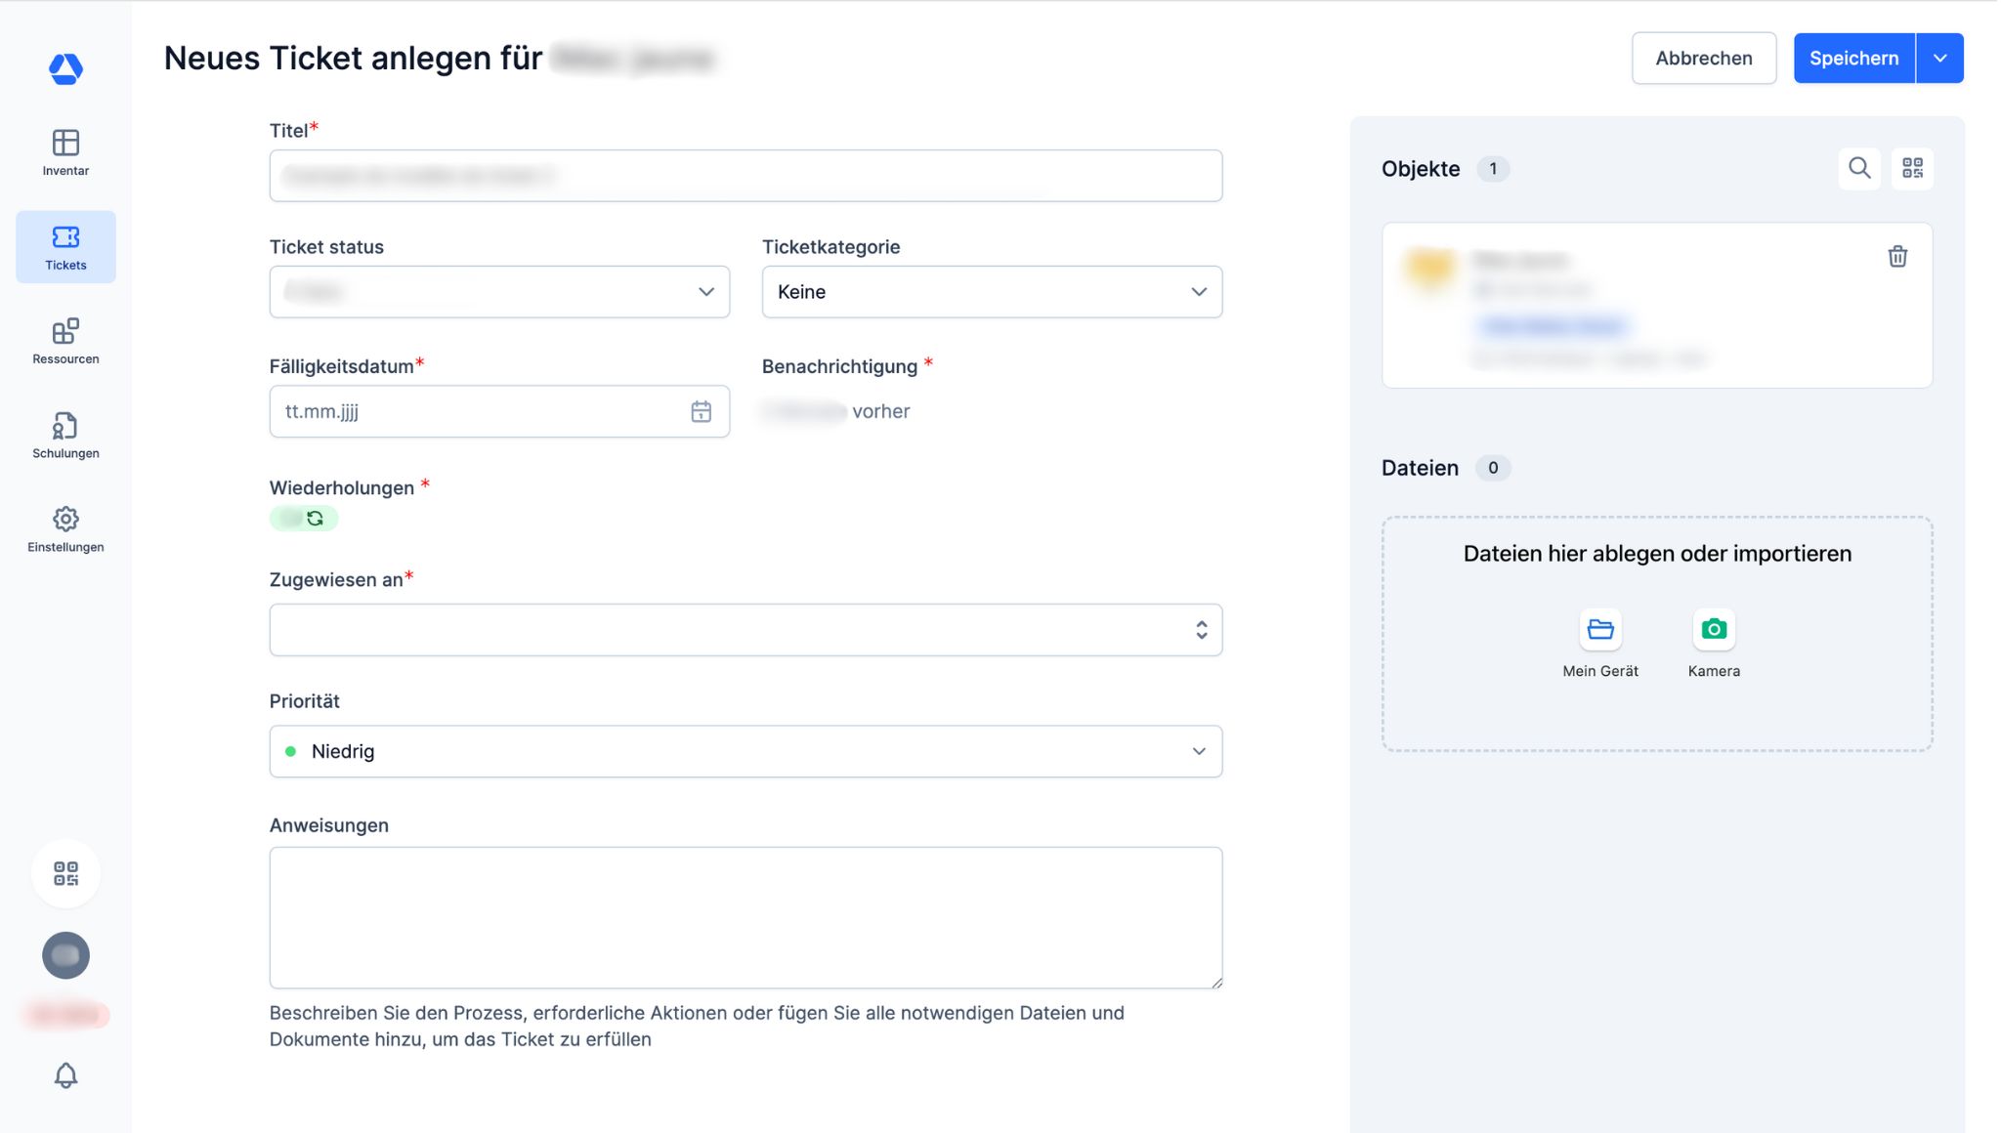The image size is (2001, 1133).
Task: Go to Ressourcen in sidebar
Action: [x=65, y=341]
